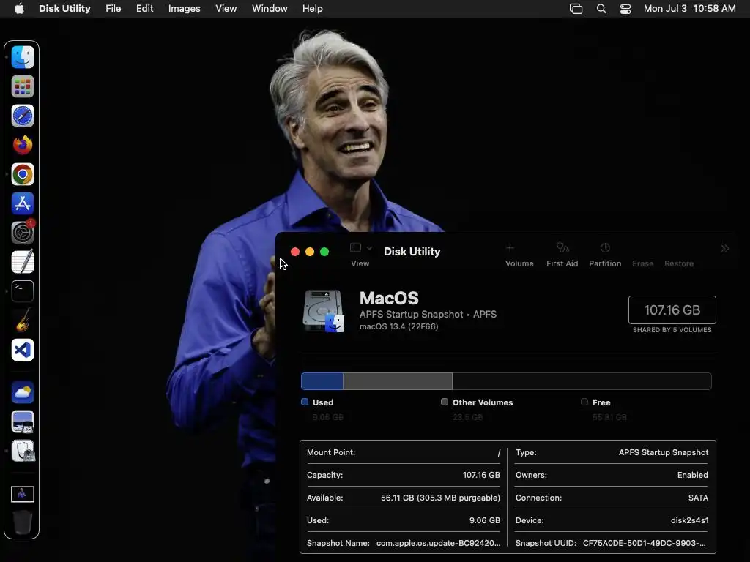The height and width of the screenshot is (562, 750).
Task: Click the Available value '56.11 GB (305.3 MB purgeable)'
Action: click(x=440, y=498)
